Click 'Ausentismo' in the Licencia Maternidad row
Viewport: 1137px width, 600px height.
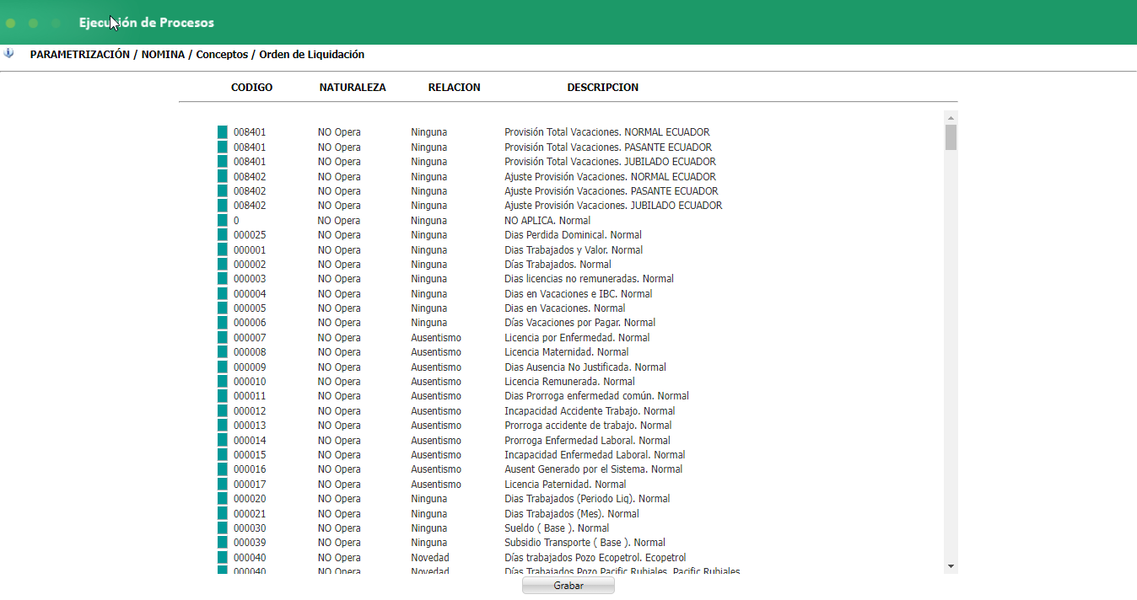click(x=436, y=352)
